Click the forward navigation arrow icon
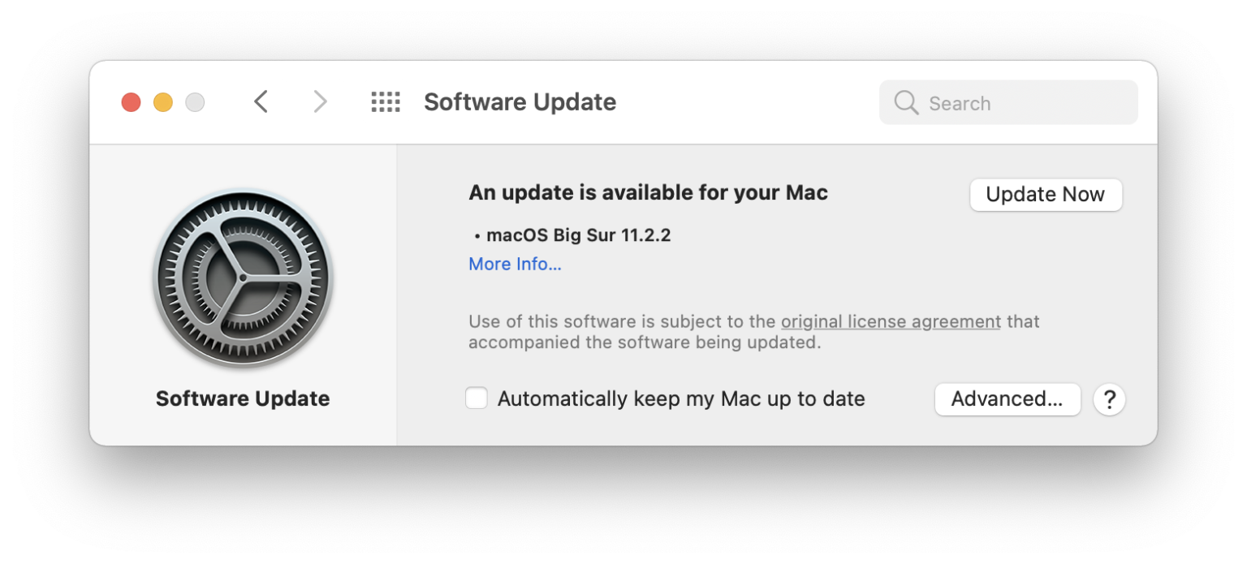The height and width of the screenshot is (564, 1247). [320, 101]
